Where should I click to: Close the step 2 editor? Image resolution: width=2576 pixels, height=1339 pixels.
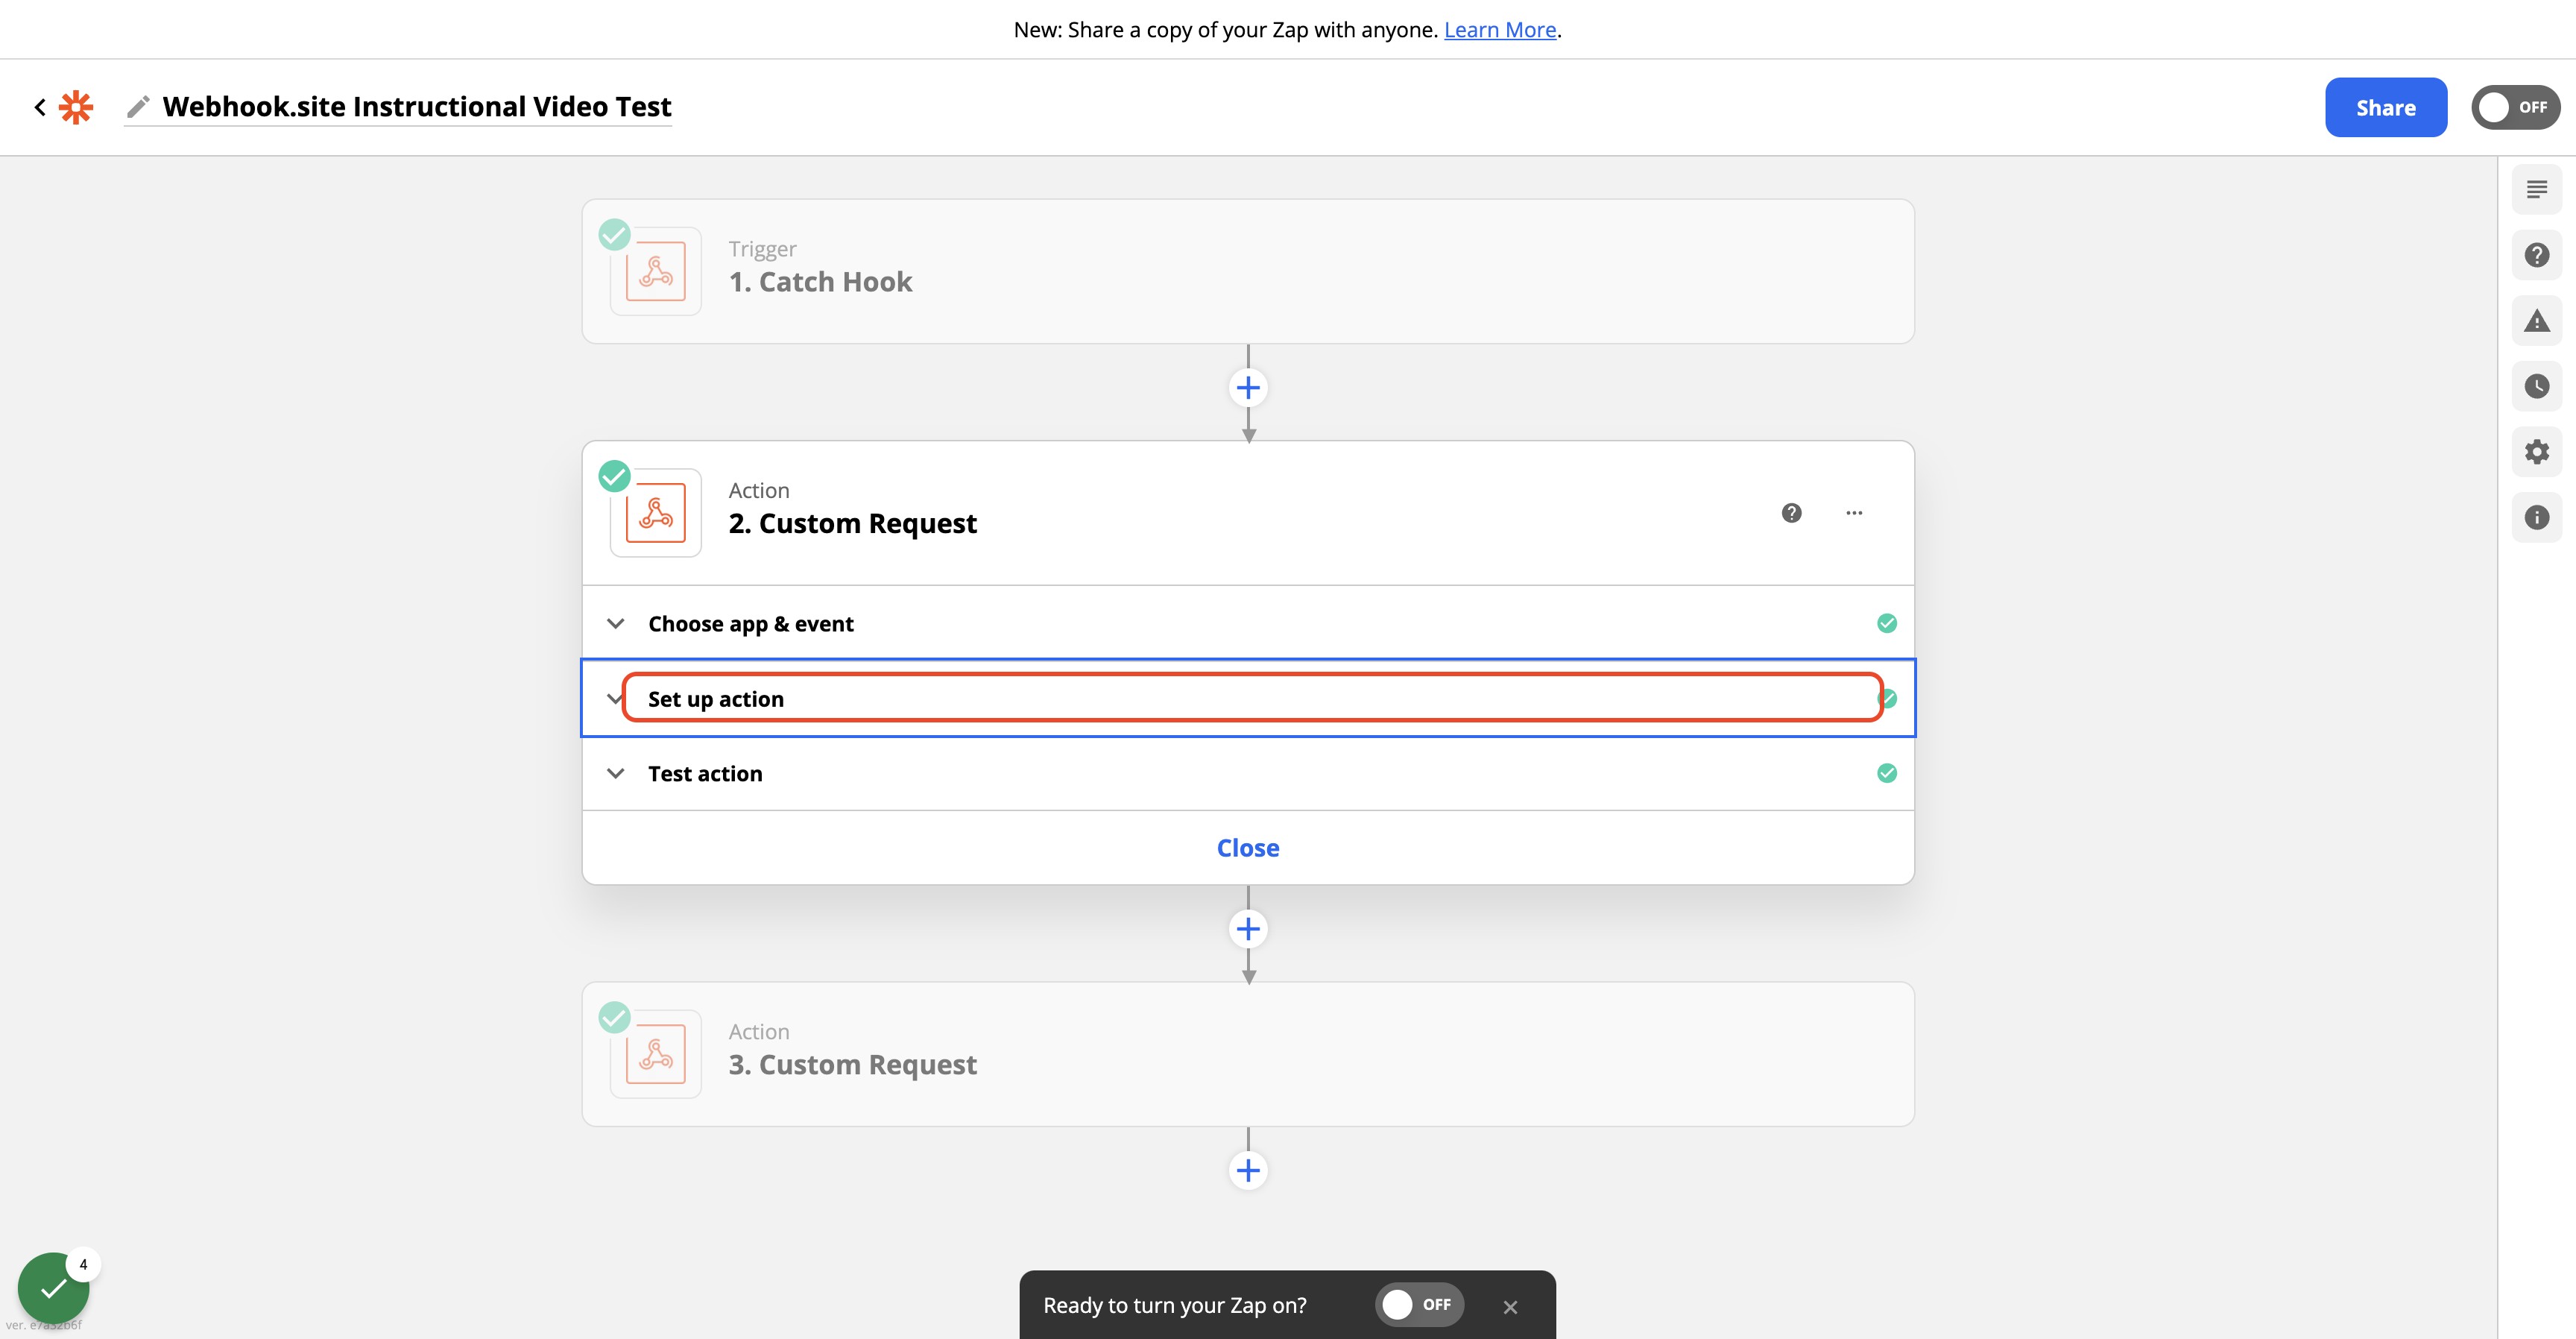click(1248, 848)
